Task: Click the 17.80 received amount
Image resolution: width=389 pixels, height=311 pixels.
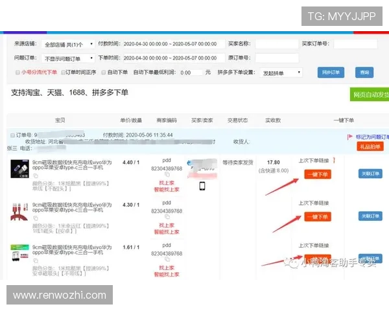Action: coord(274,163)
